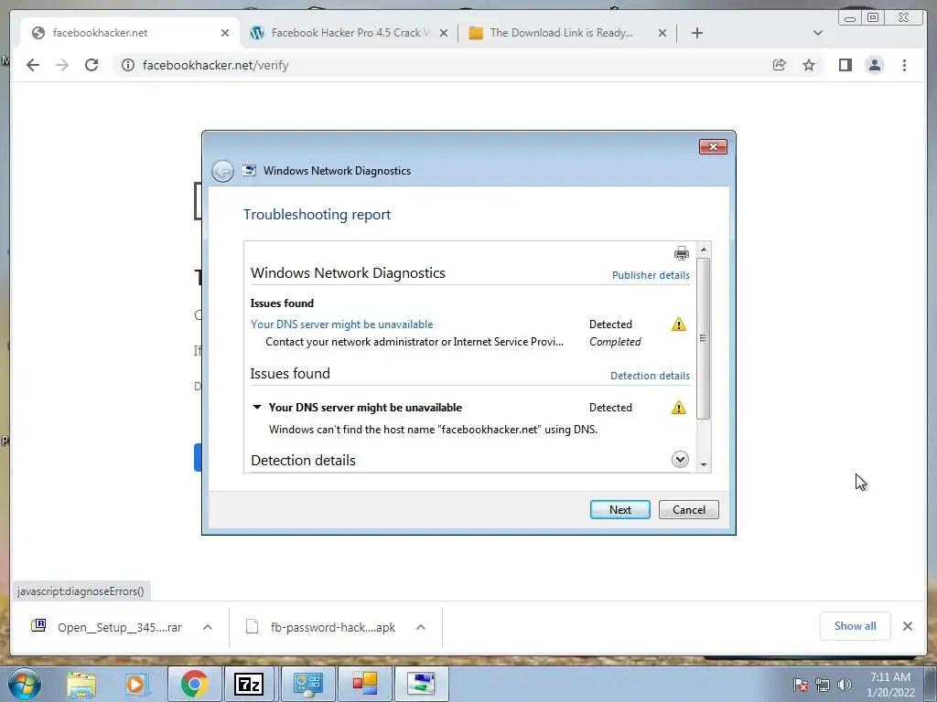Screen dimensions: 937x702
Task: View site info icon in address bar
Action: (128, 65)
